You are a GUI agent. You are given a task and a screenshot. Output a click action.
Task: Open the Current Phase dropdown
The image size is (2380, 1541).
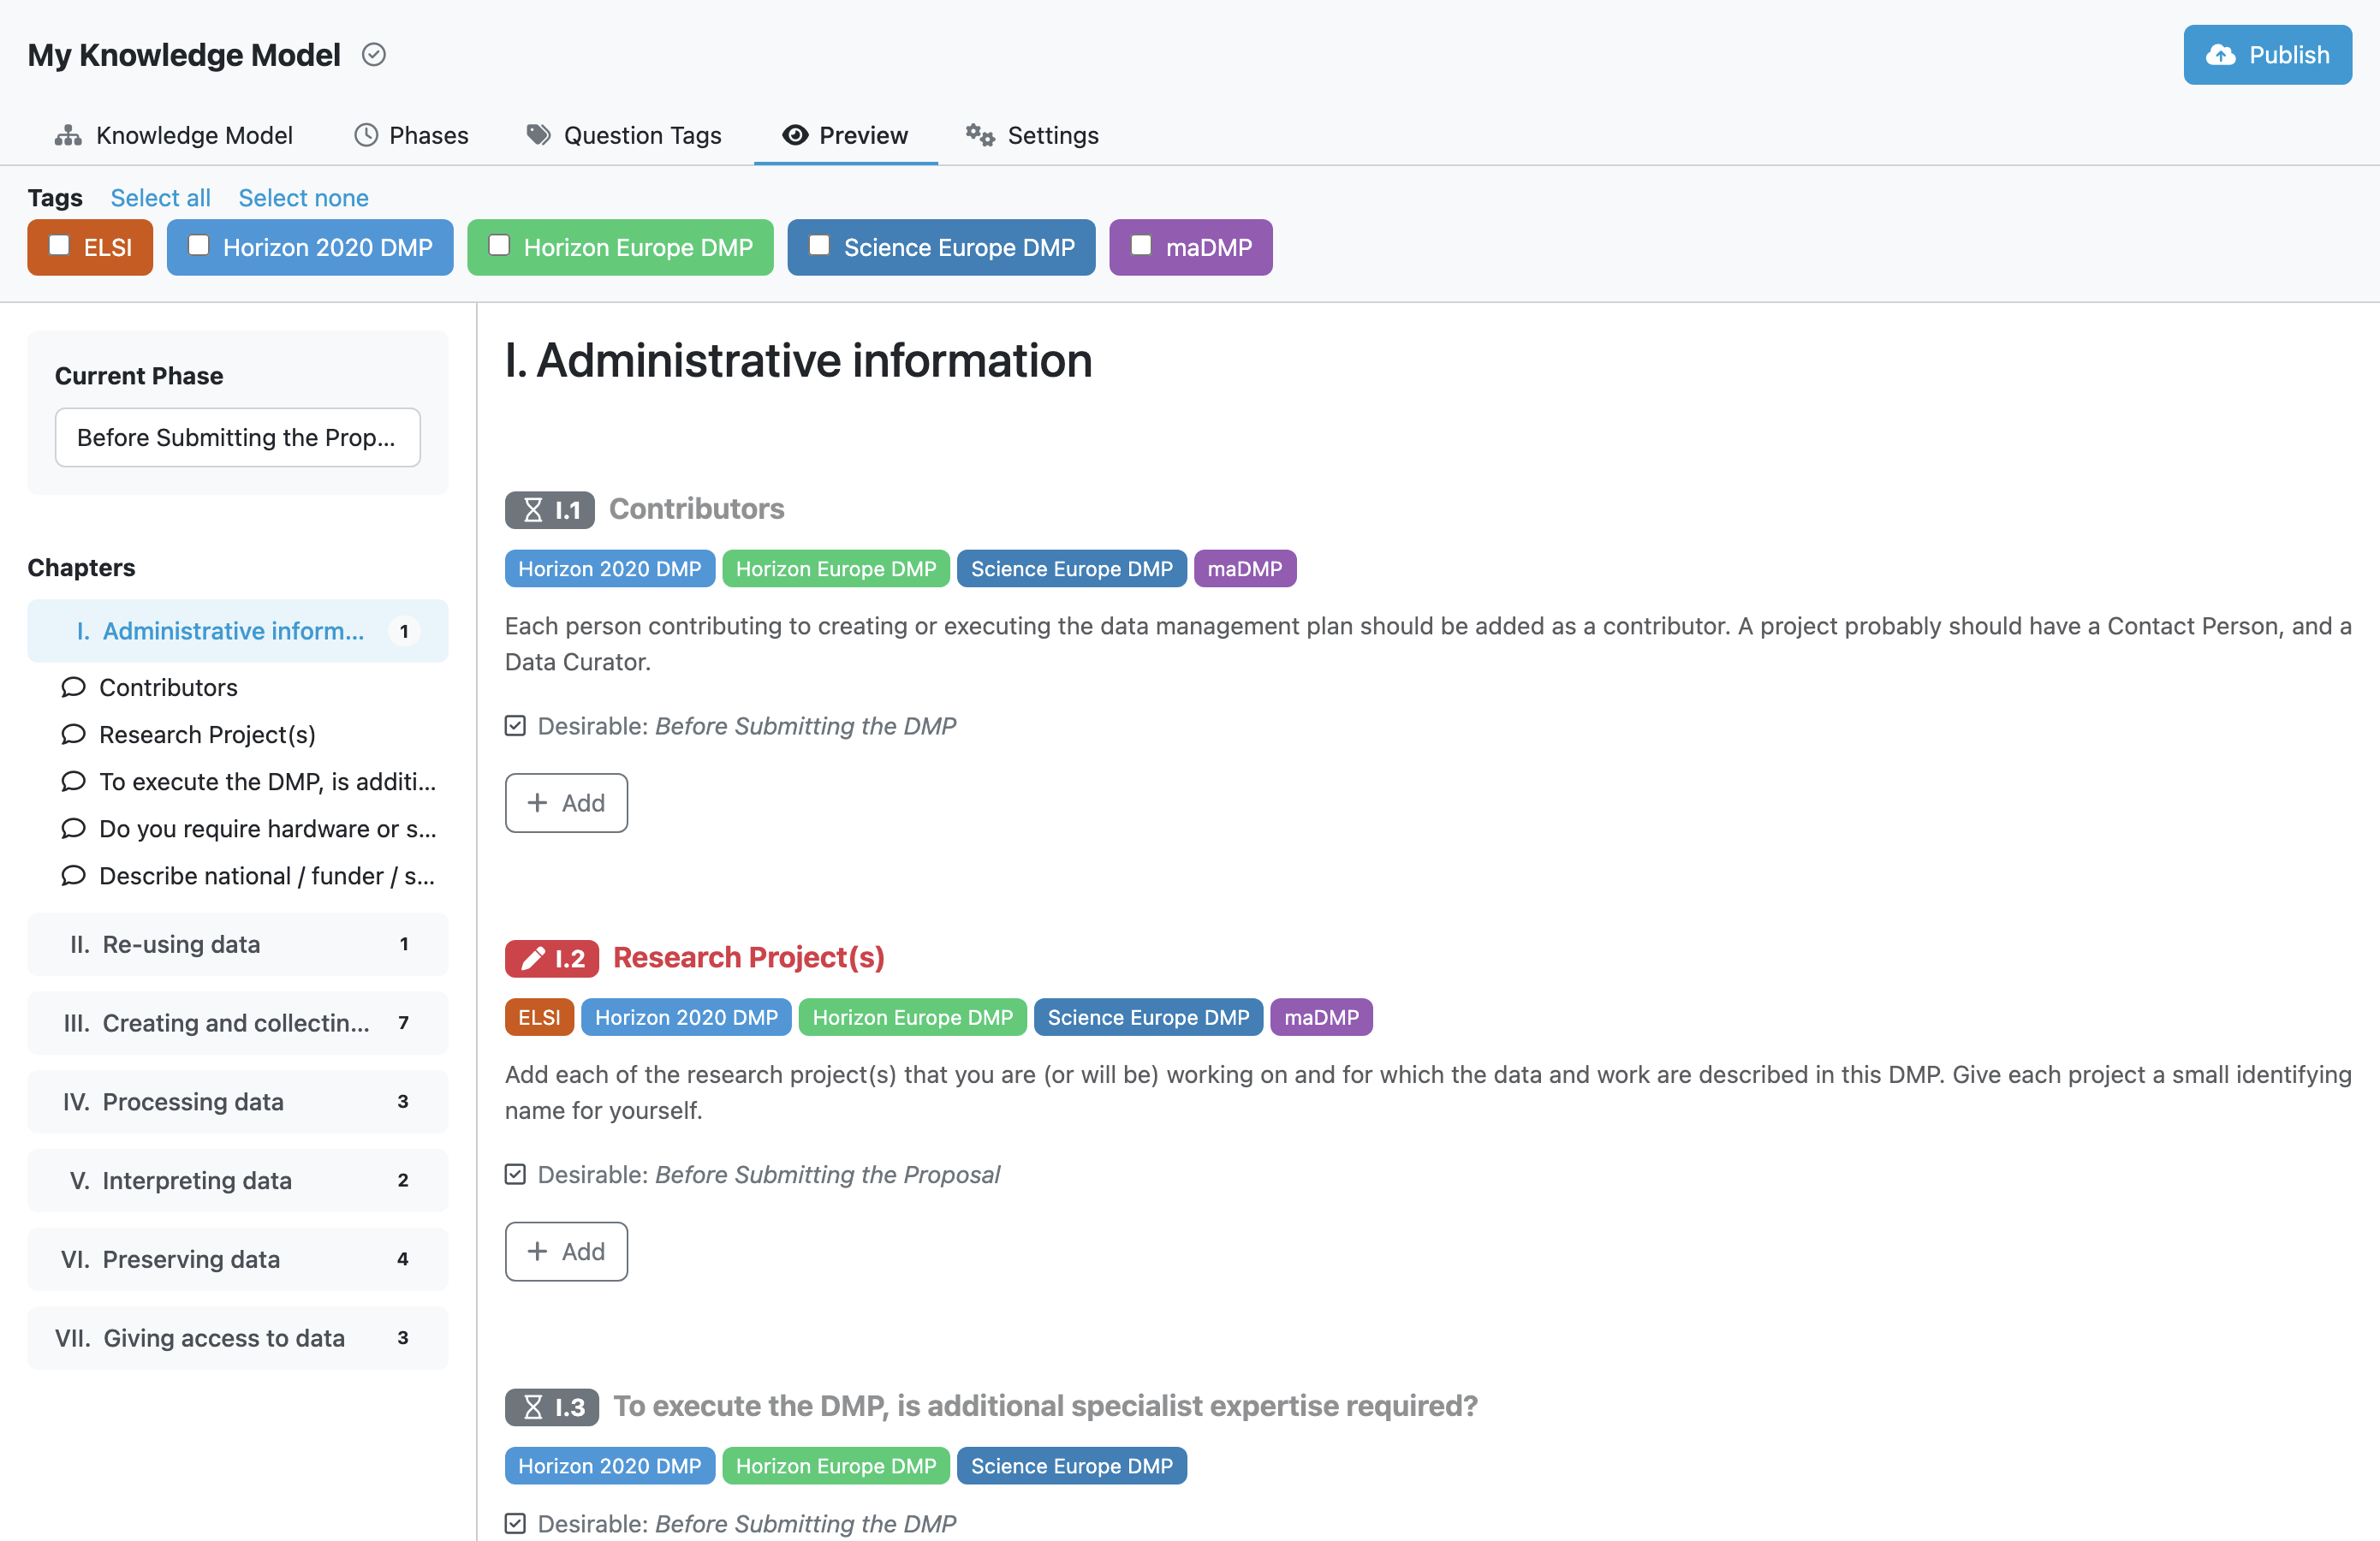click(x=238, y=437)
